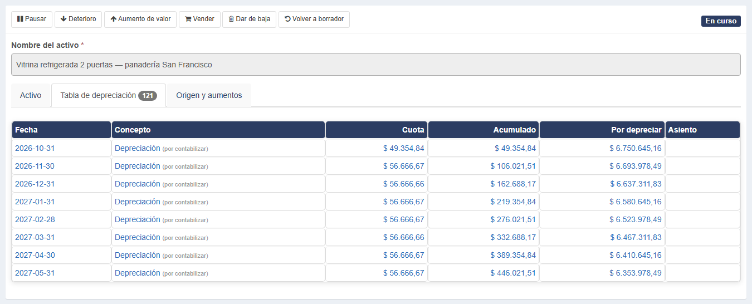Click por depreciar $ 6.410.645,16
Screen dimensions: 752x304
[x=636, y=255]
